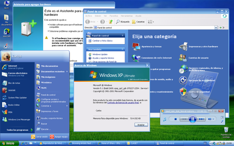234x146 pixels.
Task: Click Cambiar a Vista clásica link
Action: [x=102, y=41]
